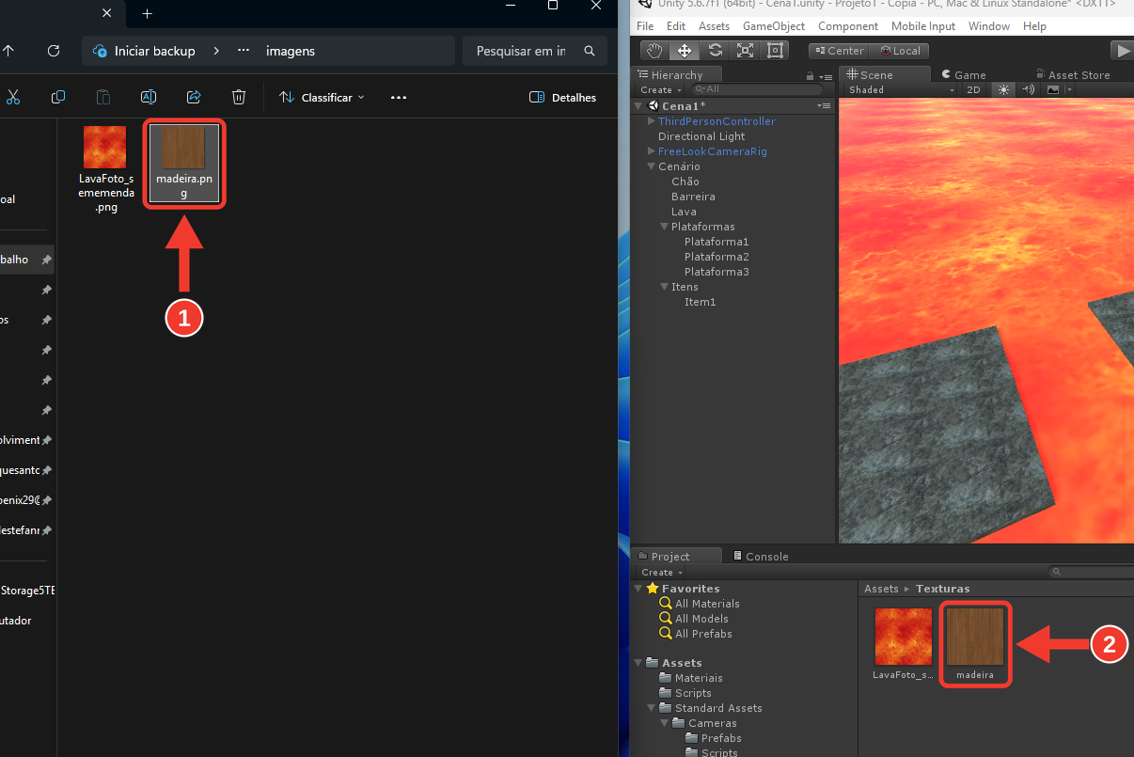Toggle pivot mode Center button
The image size is (1134, 757).
point(838,51)
